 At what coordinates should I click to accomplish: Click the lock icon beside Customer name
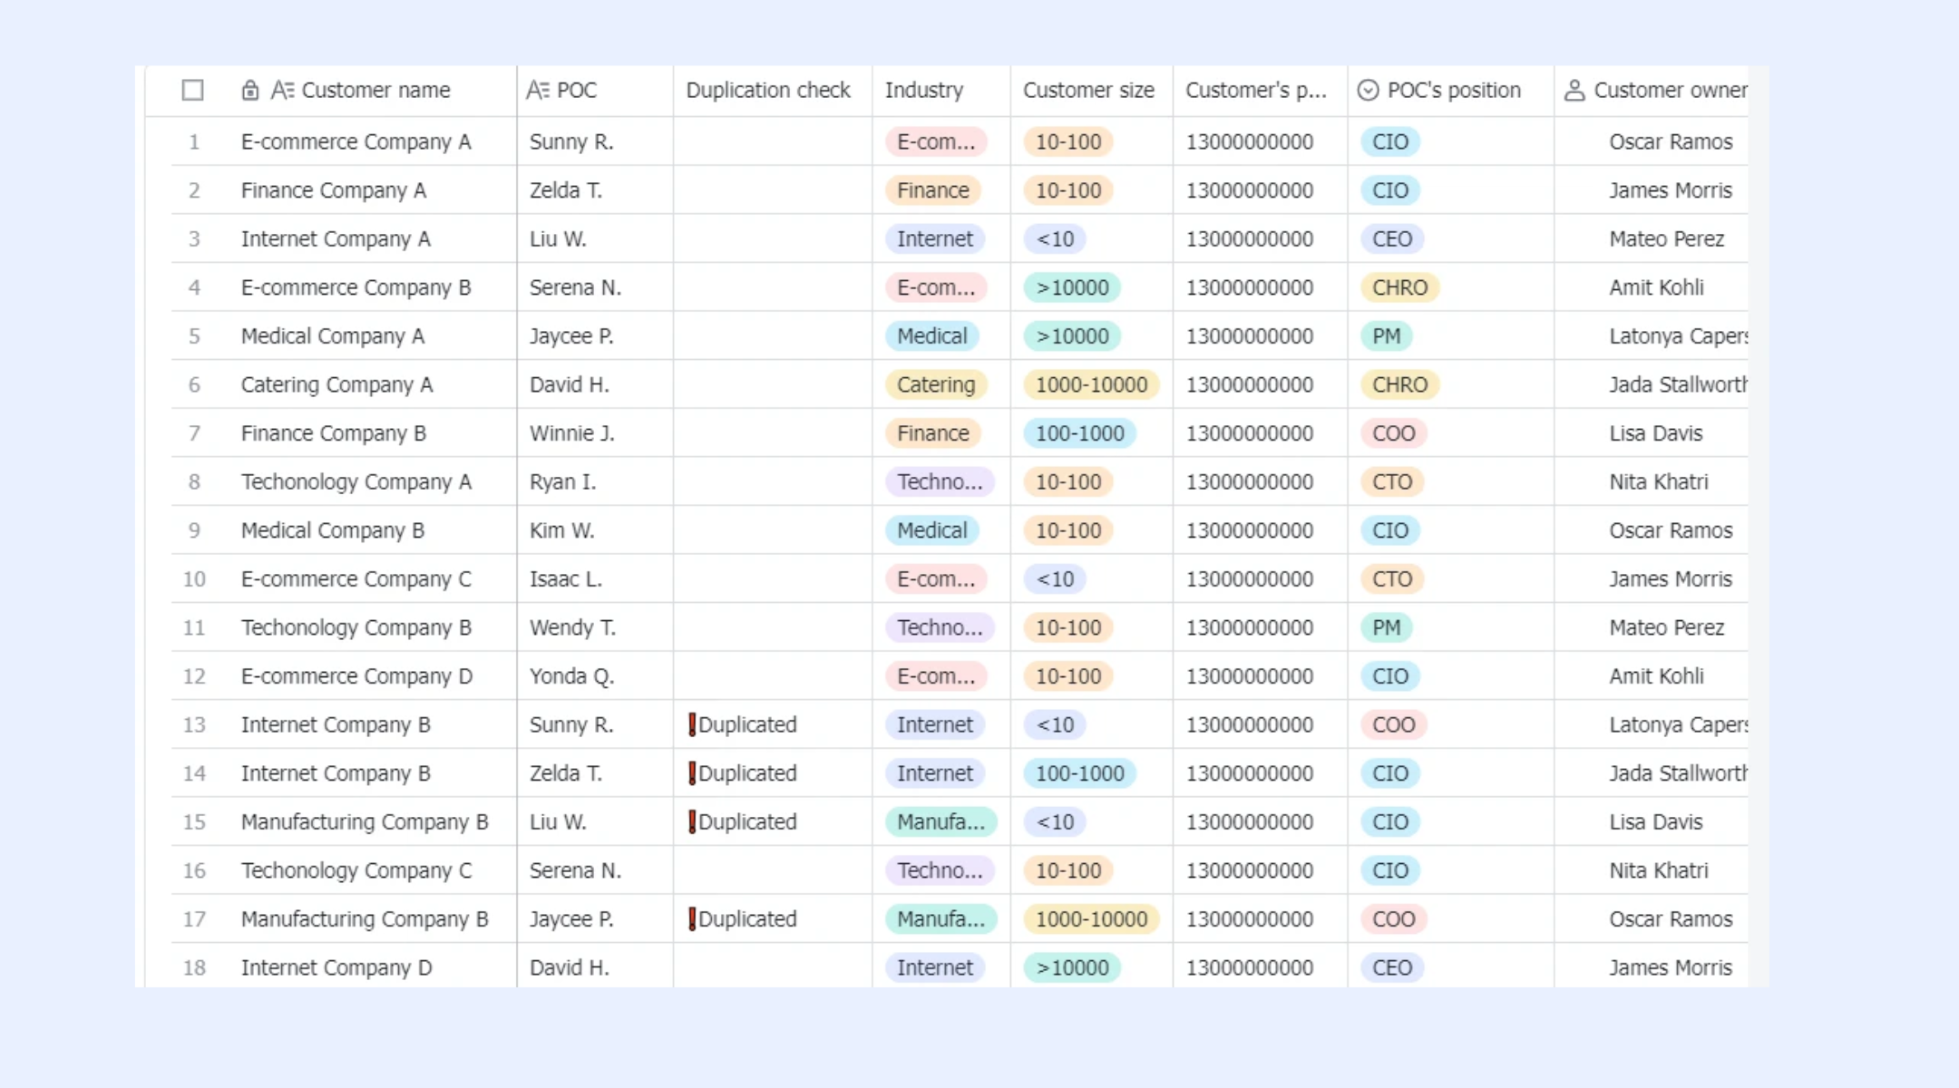[x=250, y=90]
